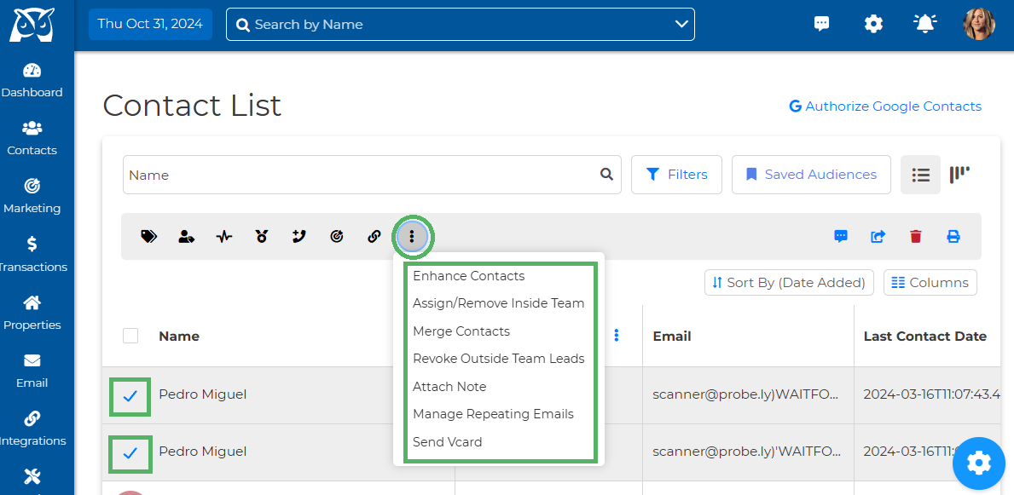Click date 2024-03-16T11:07:43.4 in first row
The height and width of the screenshot is (495, 1014).
(x=932, y=394)
